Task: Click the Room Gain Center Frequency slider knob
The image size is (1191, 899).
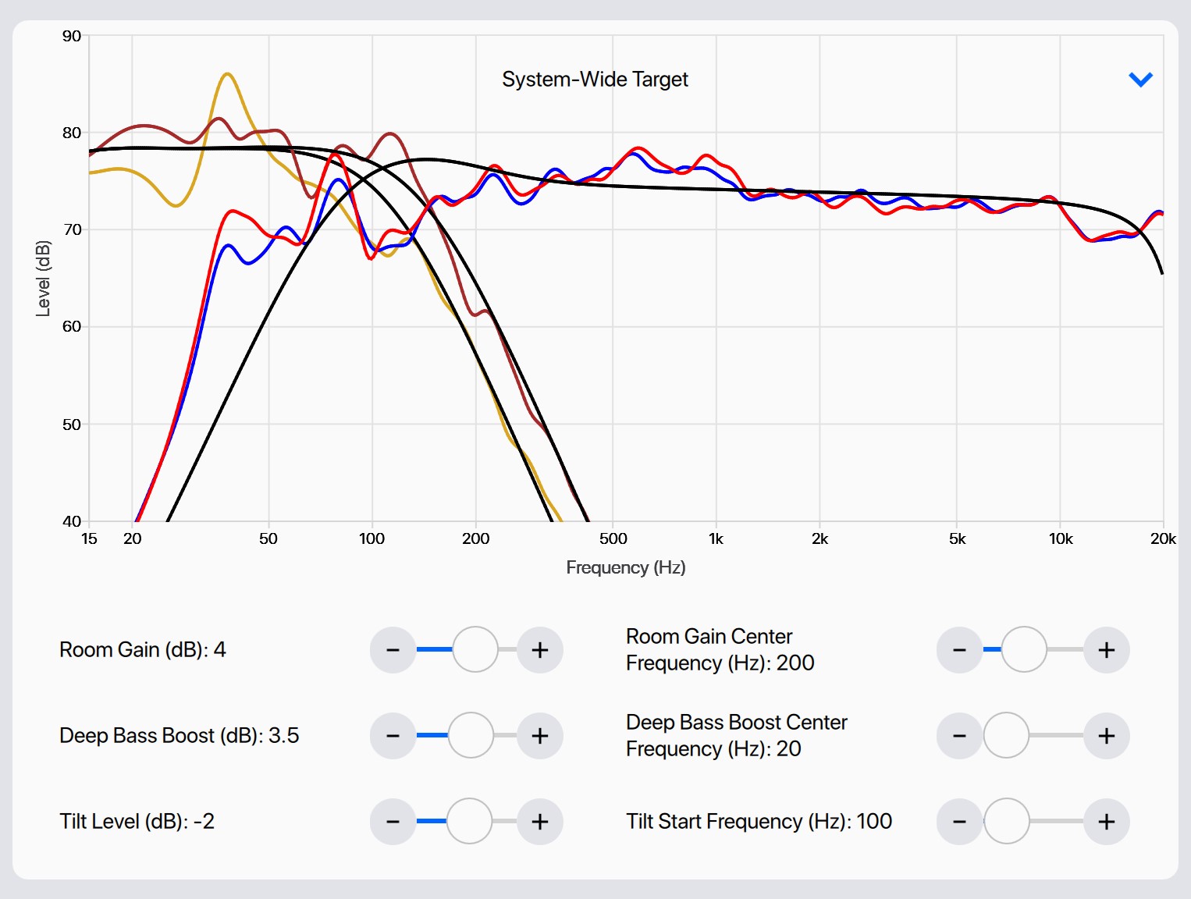Action: (x=1024, y=649)
